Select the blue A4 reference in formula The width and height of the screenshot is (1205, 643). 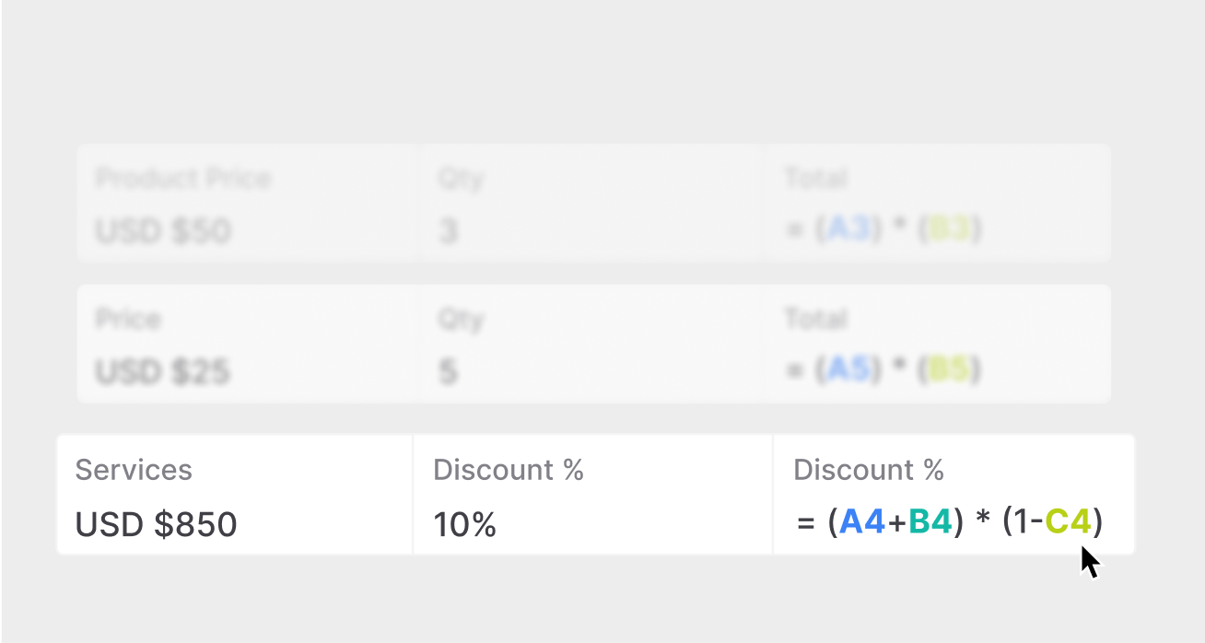point(862,523)
